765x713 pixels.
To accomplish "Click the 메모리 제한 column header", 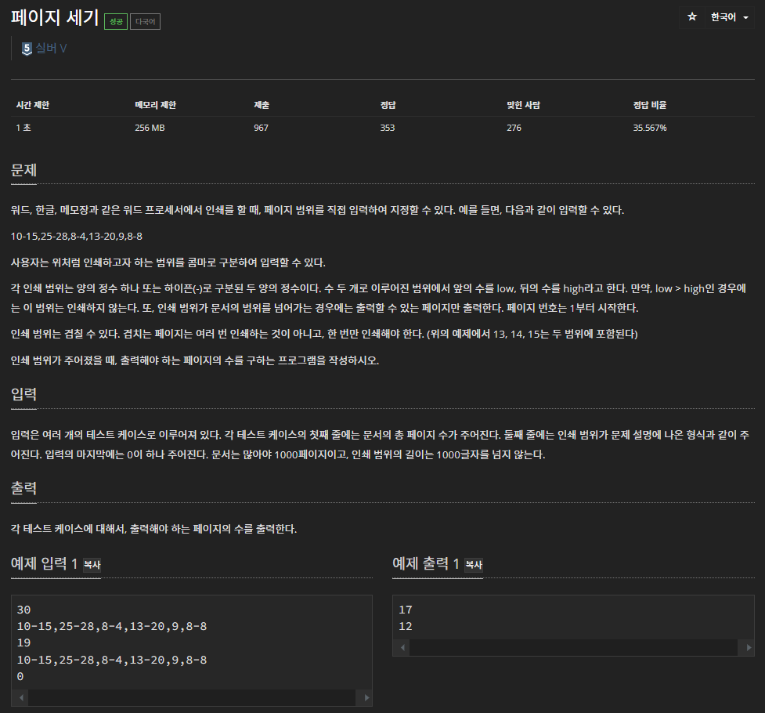I will click(155, 105).
